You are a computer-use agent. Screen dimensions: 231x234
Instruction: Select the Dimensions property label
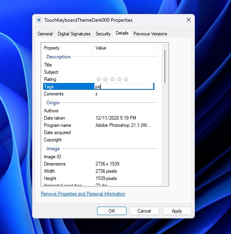(x=55, y=164)
